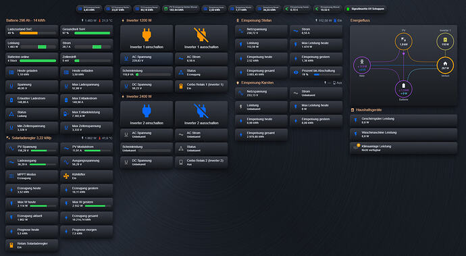Viewport: 466px width, 256px height.
Task: Click the PV solar circle in Energiefluss
Action: 403,41
